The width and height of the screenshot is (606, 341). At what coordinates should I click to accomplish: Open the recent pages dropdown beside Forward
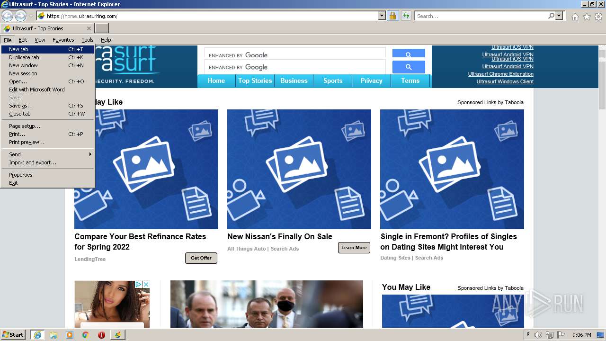click(x=31, y=16)
